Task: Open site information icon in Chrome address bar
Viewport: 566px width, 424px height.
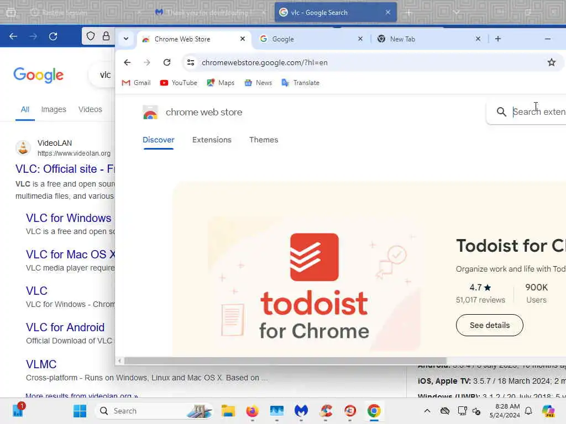Action: pyautogui.click(x=191, y=62)
